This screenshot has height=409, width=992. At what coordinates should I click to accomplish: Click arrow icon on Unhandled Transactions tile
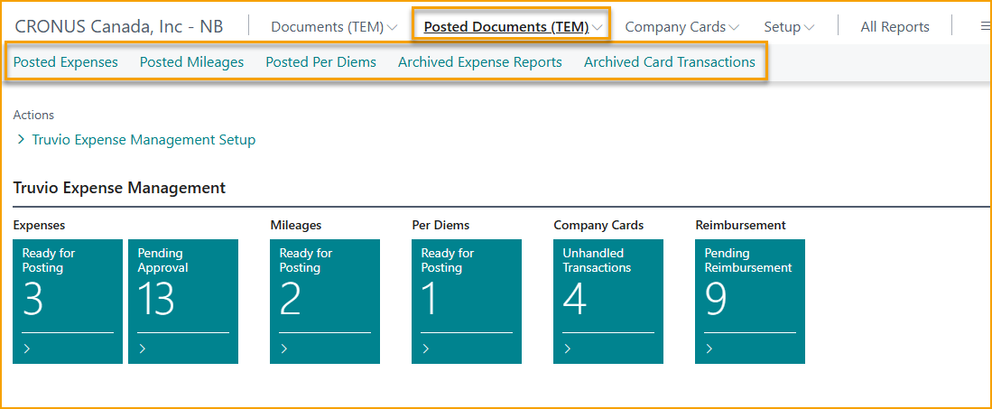(568, 349)
